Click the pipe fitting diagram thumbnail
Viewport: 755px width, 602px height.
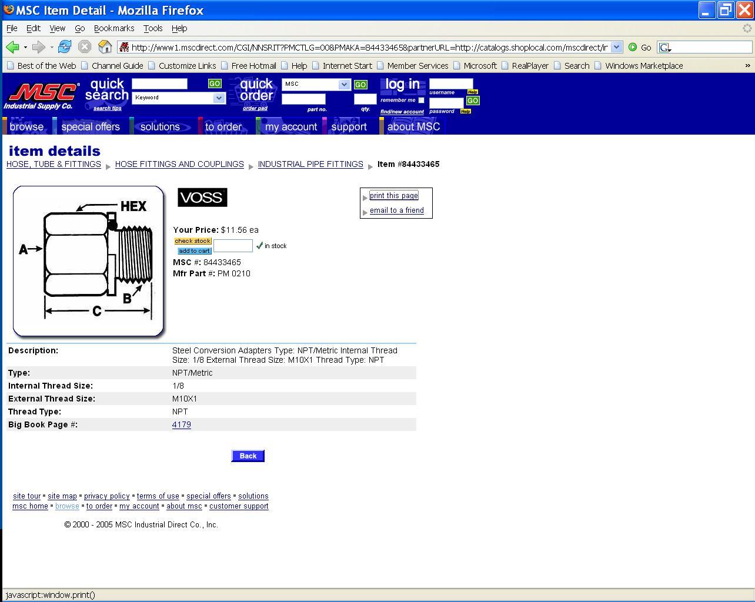88,262
